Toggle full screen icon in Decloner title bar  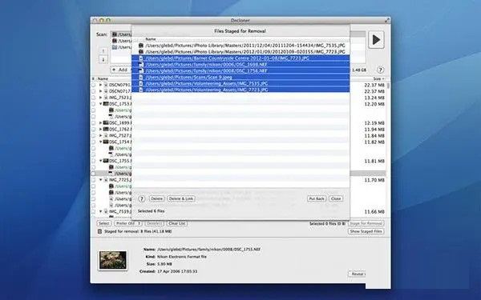[387, 20]
